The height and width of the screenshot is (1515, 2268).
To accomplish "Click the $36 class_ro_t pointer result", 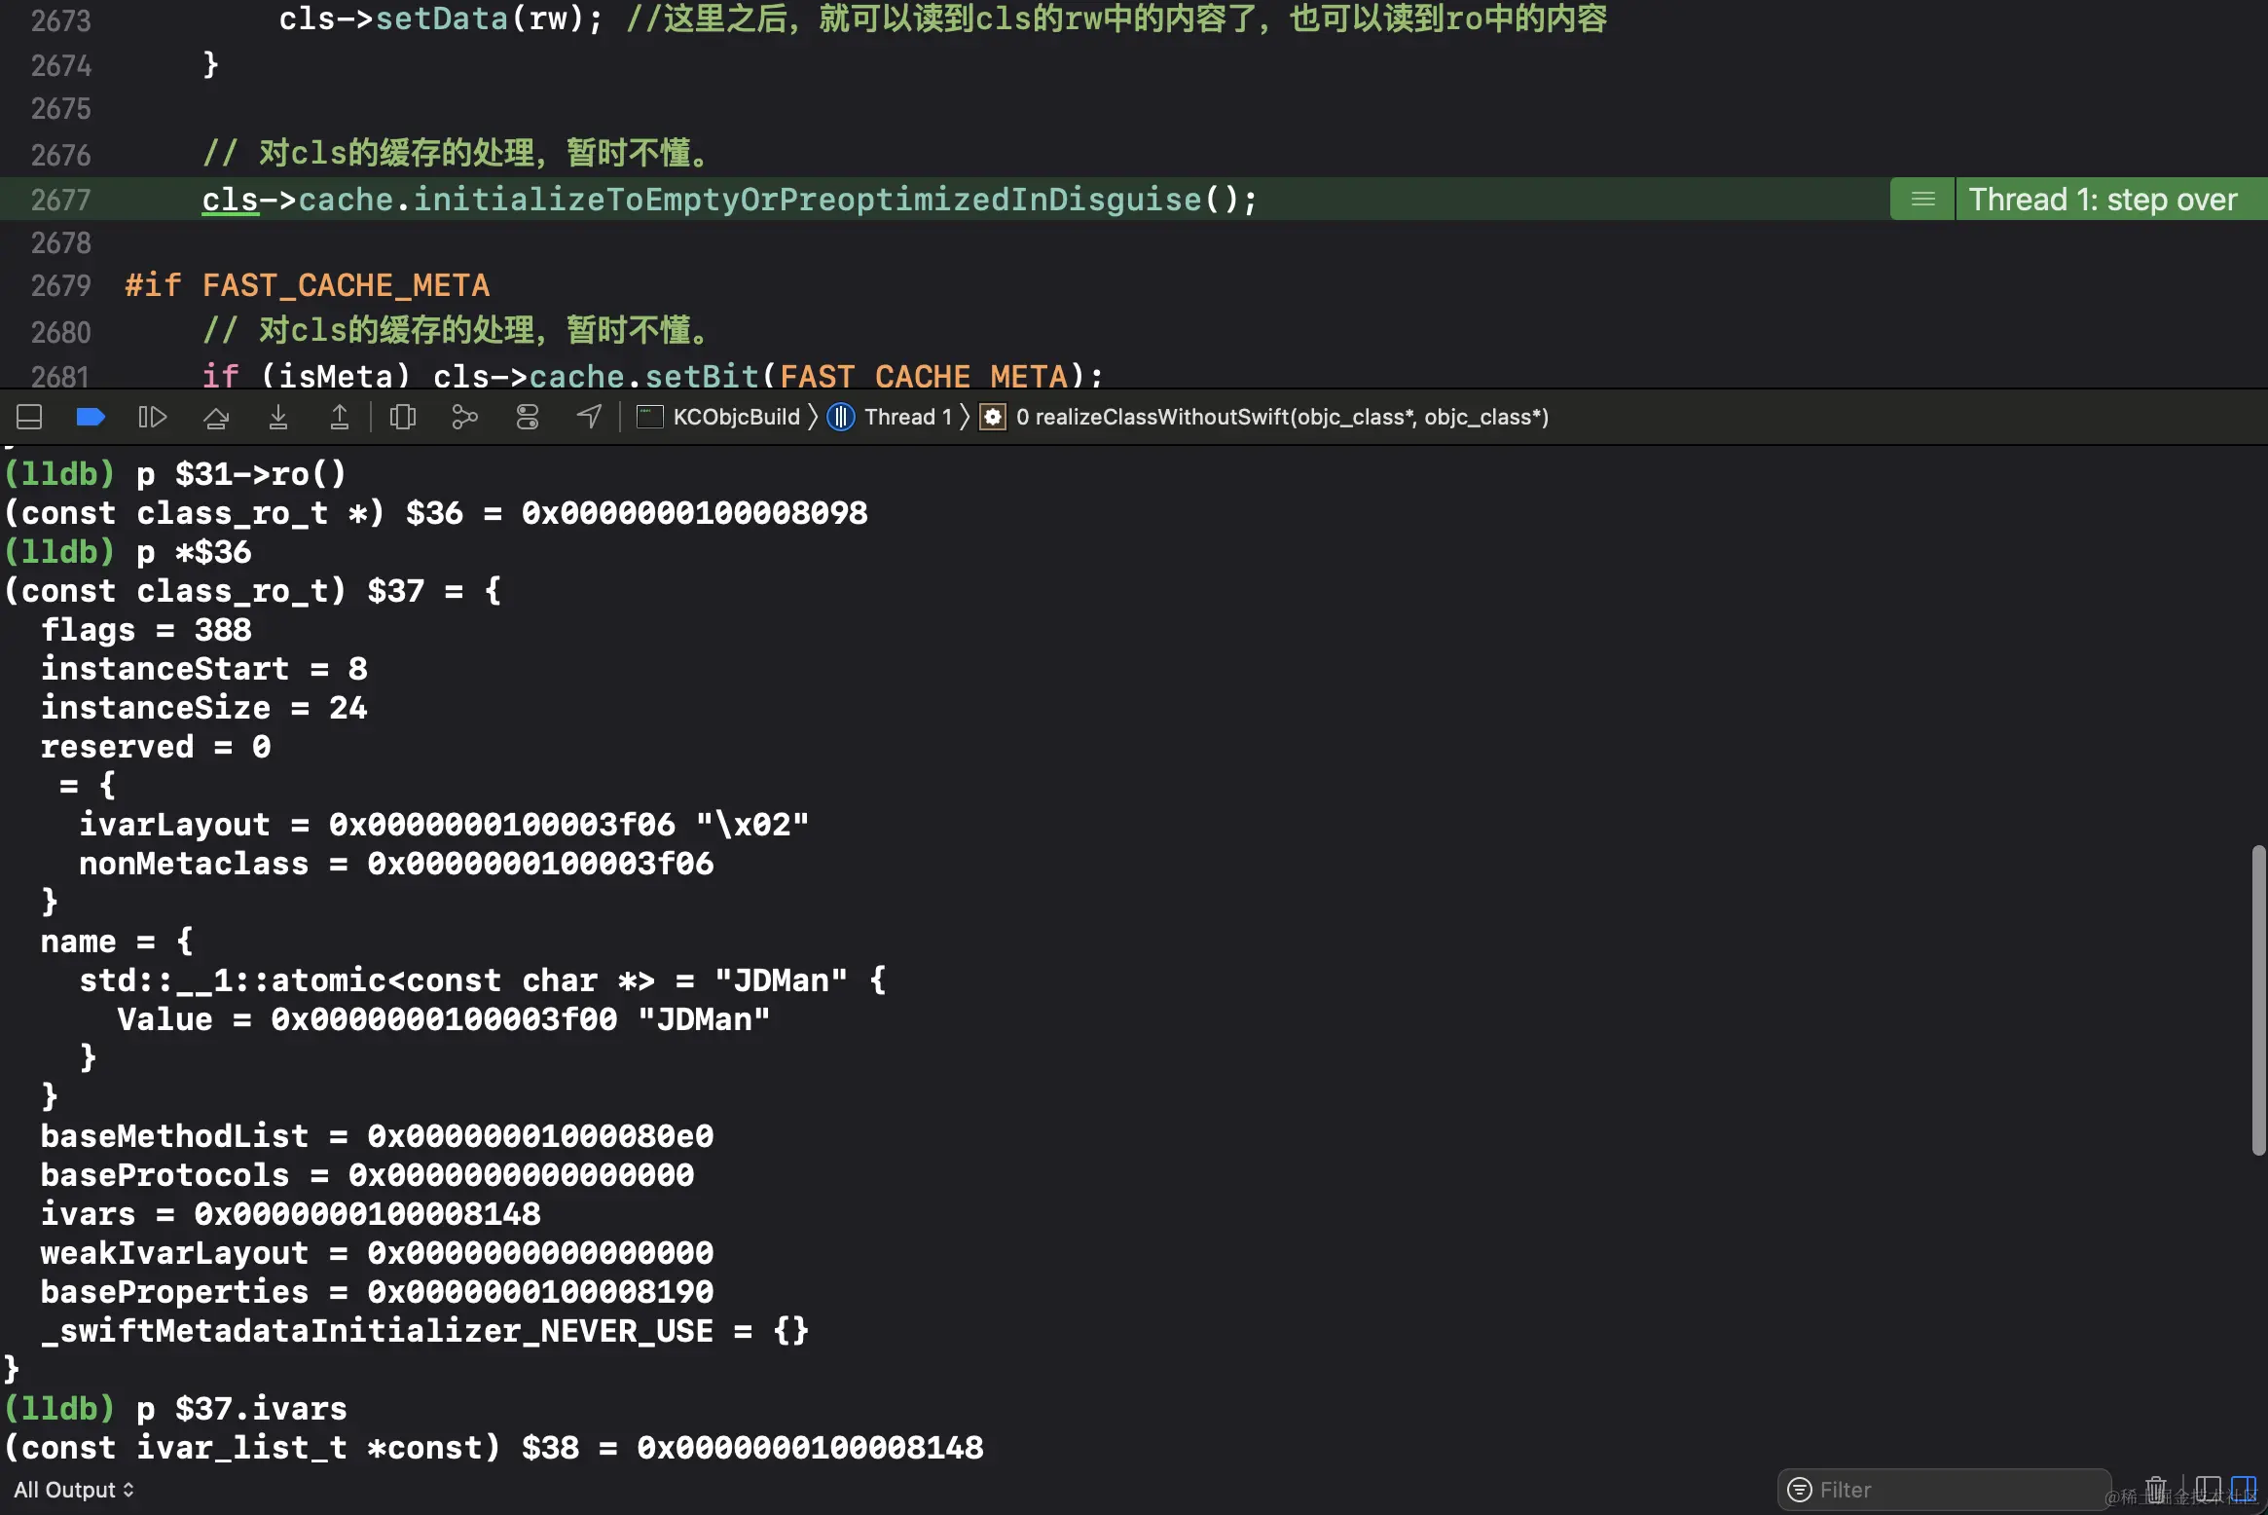I will pos(436,513).
